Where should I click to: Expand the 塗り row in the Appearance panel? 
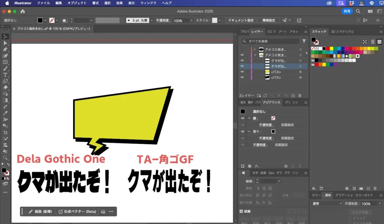click(x=249, y=131)
